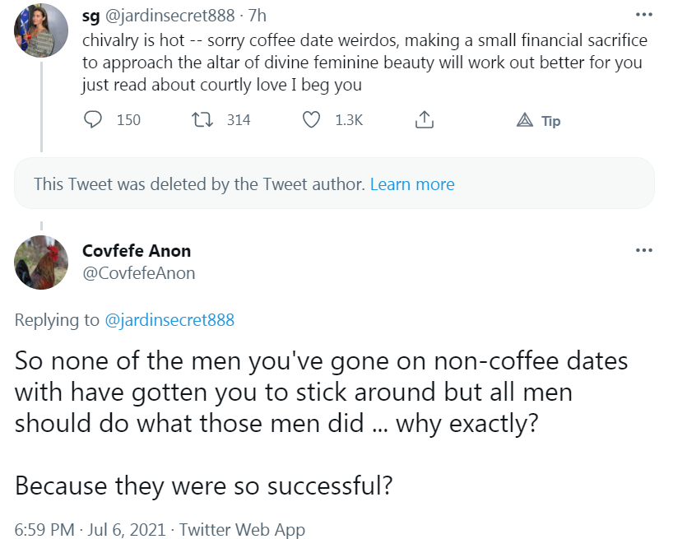Viewport: 673px width, 539px height.
Task: Click the share upload-arrow icon
Action: tap(424, 120)
